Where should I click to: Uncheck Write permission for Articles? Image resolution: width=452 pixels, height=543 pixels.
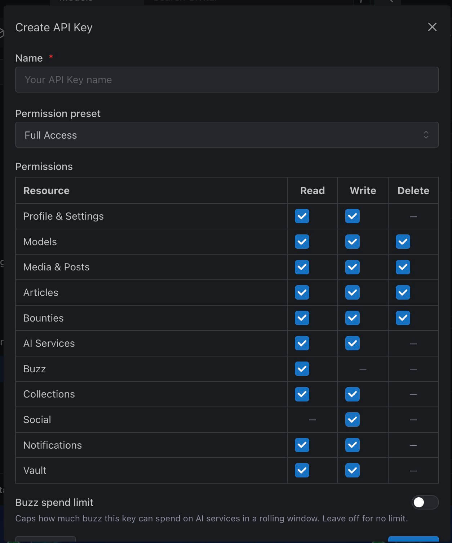[x=353, y=292]
